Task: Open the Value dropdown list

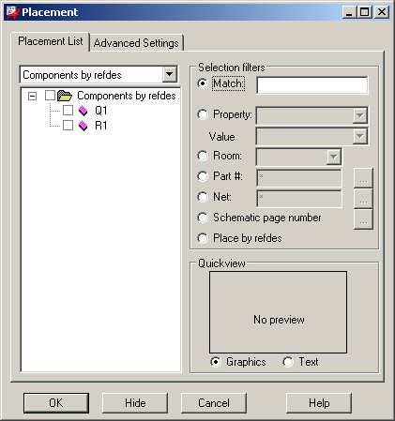Action: click(360, 136)
